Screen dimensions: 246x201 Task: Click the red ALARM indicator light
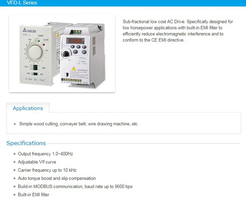pos(44,45)
